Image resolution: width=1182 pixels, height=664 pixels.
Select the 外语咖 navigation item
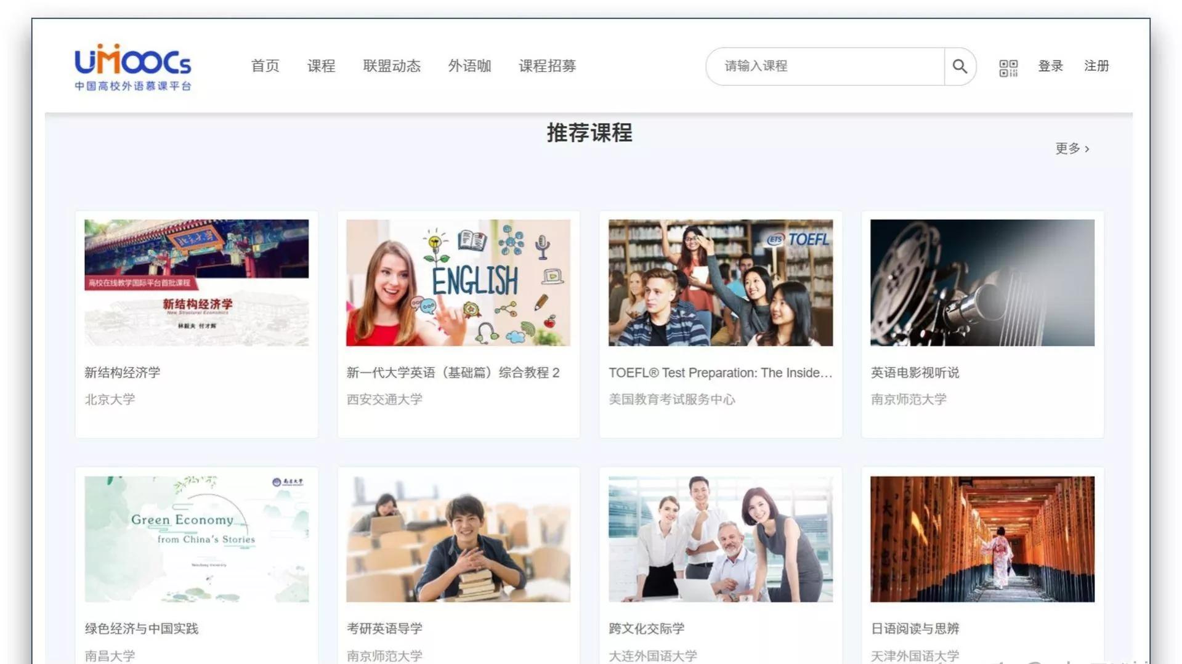(x=469, y=66)
